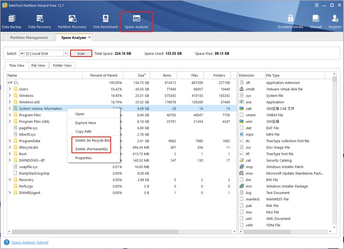The width and height of the screenshot is (344, 249).
Task: Expand the Program Files folder
Action: click(x=10, y=115)
